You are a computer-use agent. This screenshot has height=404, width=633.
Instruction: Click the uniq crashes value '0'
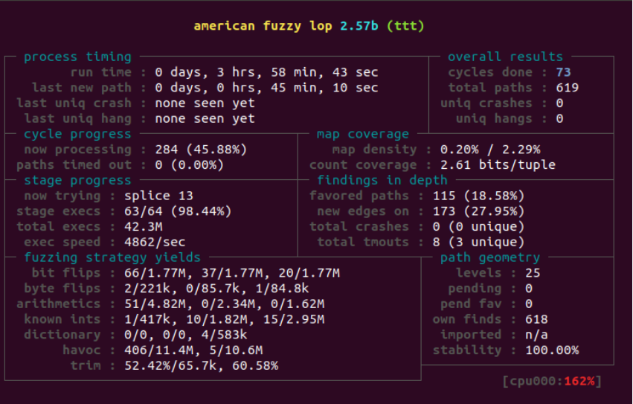559,103
